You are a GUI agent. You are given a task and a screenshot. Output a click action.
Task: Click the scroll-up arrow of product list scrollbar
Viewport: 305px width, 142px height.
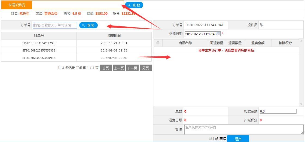click(301, 41)
